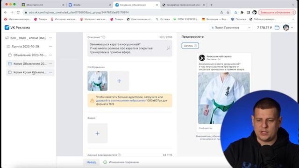Click the 'Назад' button

click(91, 162)
